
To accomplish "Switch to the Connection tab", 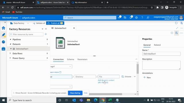I will [x=58, y=59].
